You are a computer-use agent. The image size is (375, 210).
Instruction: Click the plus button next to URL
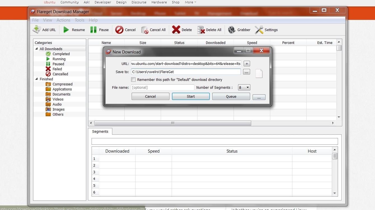pos(246,64)
